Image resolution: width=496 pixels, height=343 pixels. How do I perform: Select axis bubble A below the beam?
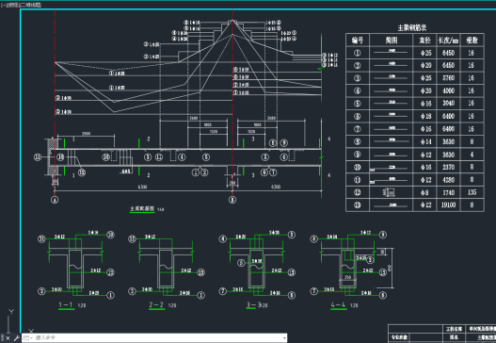click(55, 200)
